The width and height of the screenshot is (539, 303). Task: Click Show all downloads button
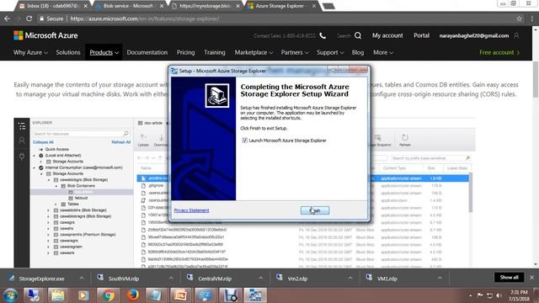click(509, 277)
